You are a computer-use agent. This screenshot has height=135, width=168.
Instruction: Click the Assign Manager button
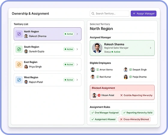(143, 13)
